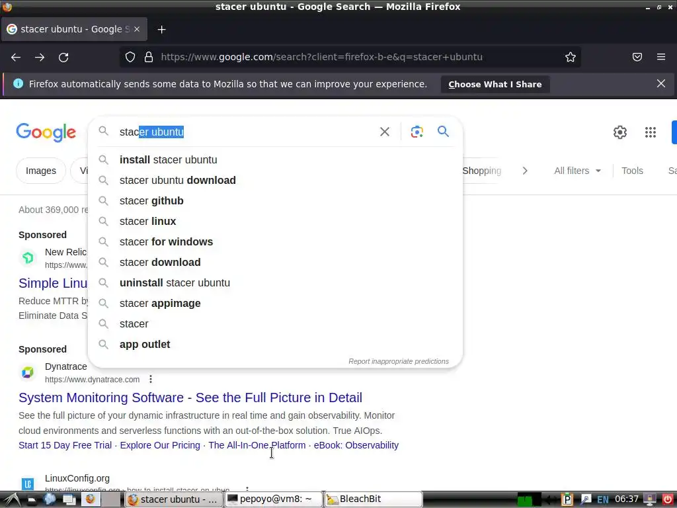Click the forward navigation arrow
Image resolution: width=677 pixels, height=508 pixels.
pyautogui.click(x=40, y=57)
